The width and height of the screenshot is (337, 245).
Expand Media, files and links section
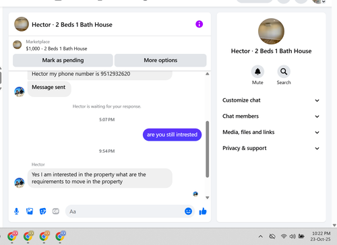click(x=271, y=132)
